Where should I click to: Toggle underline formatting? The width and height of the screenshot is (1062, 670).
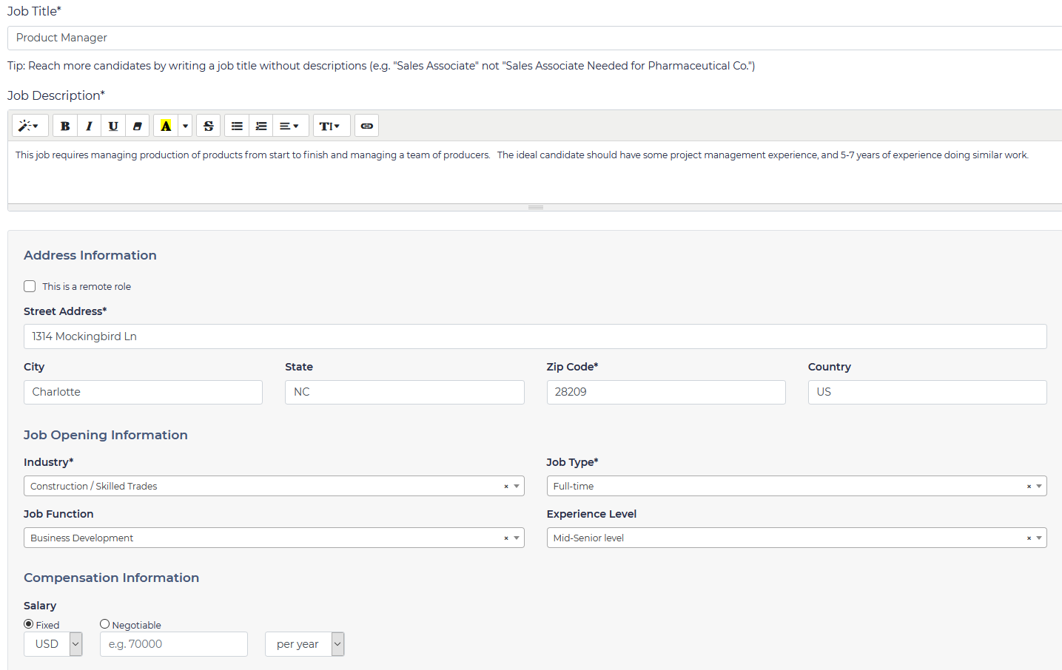point(113,126)
